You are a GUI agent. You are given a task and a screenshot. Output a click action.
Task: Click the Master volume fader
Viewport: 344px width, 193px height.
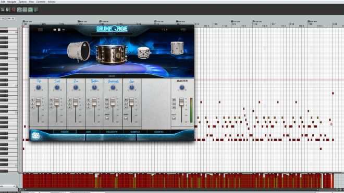[182, 102]
